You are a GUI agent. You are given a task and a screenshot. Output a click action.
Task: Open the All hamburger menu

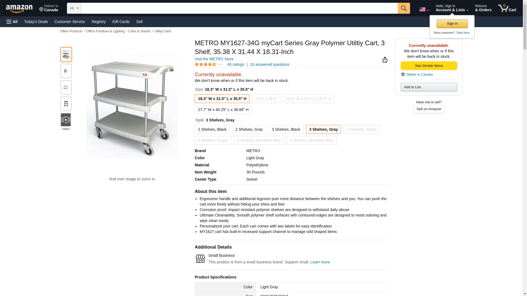point(12,22)
